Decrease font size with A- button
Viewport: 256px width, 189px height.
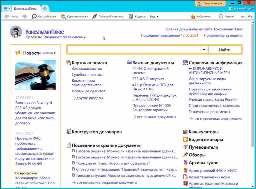(x=243, y=16)
